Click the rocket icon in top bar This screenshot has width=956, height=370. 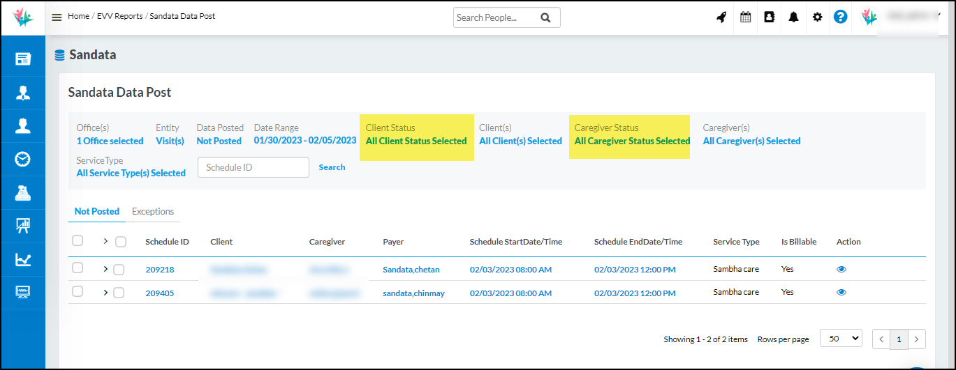pos(721,17)
